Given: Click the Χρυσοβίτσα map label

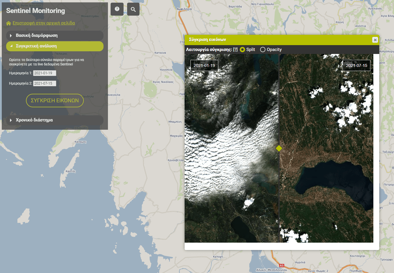Looking at the screenshot, I should coord(175,160).
